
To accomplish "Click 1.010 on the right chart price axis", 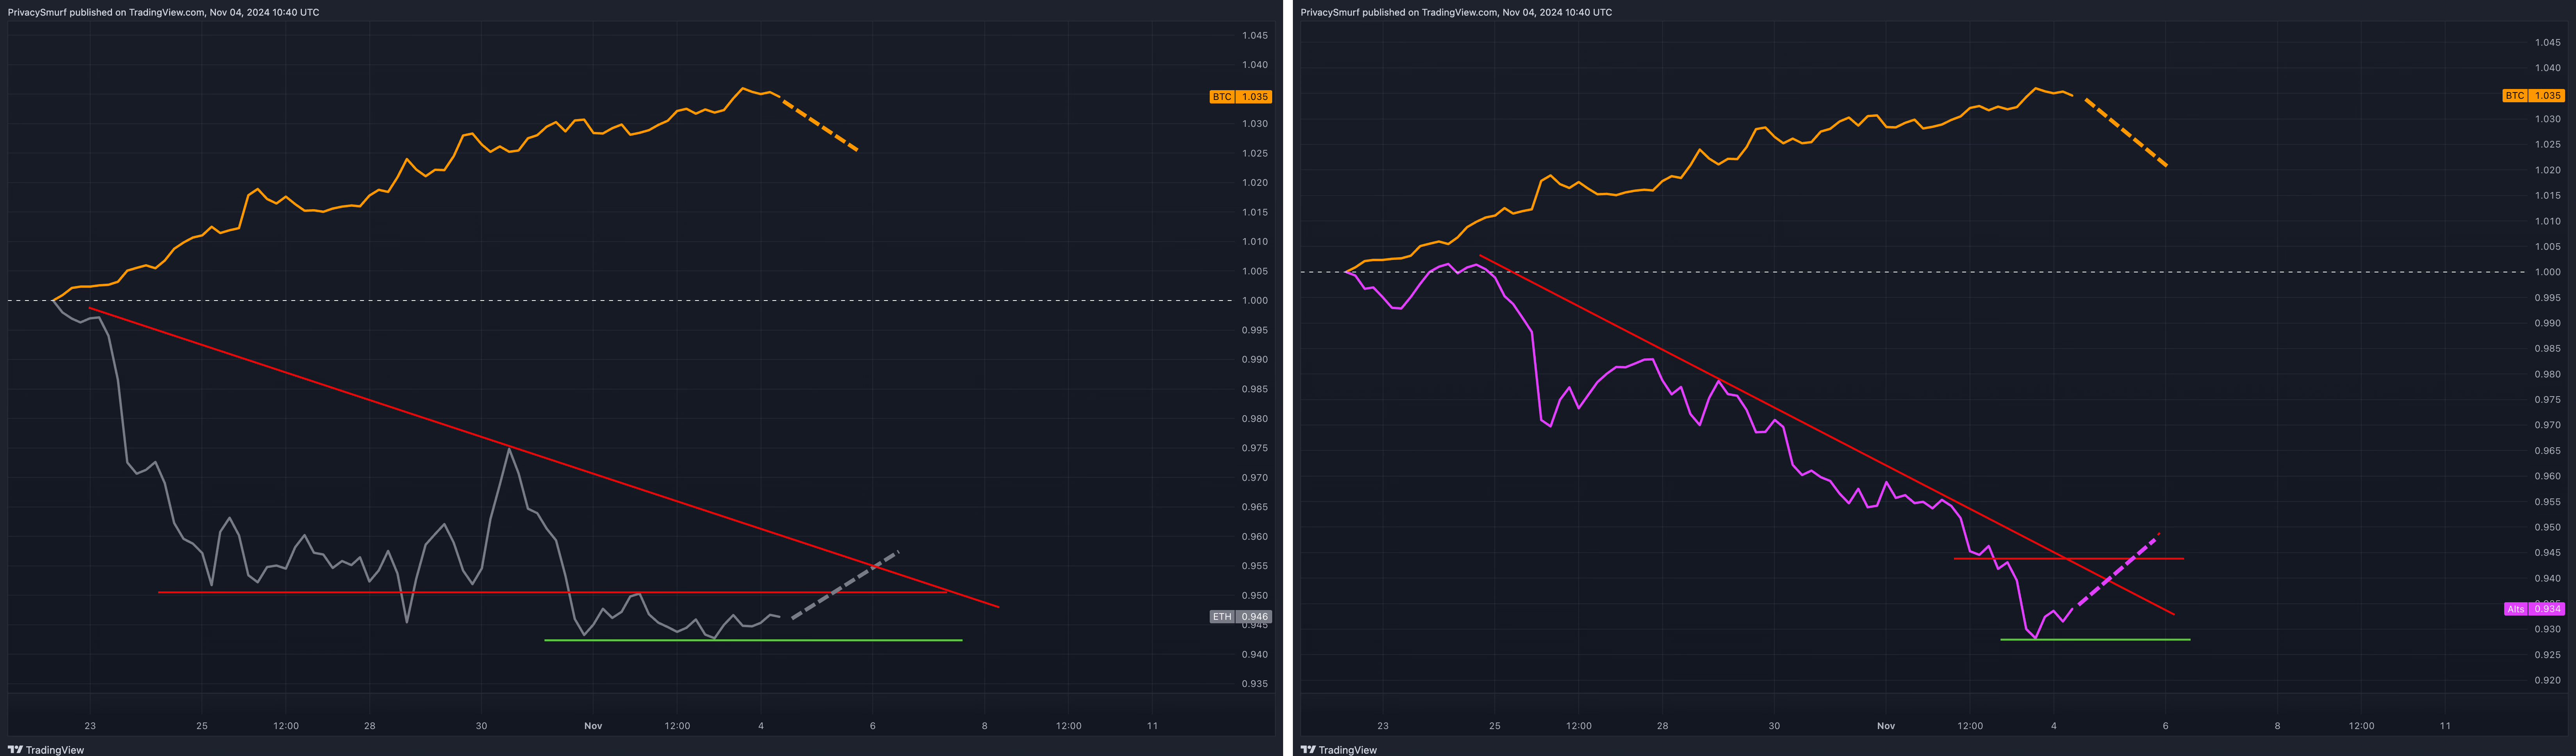I will point(2547,221).
